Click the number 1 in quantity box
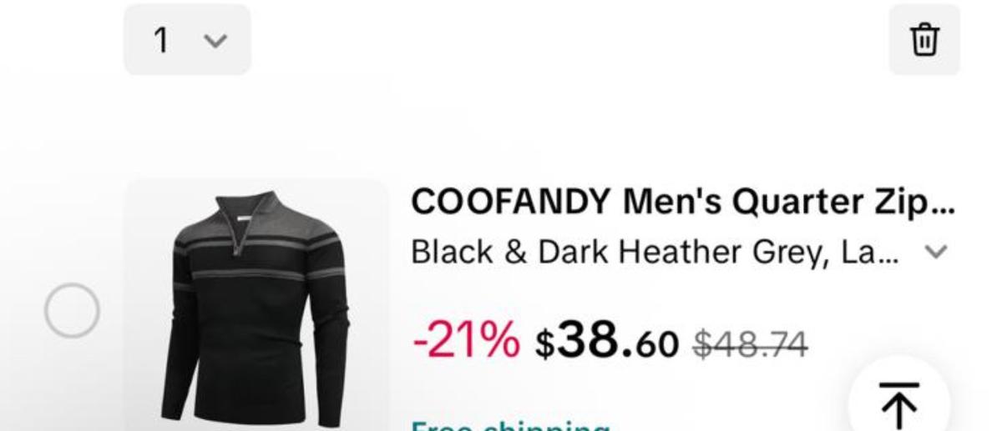1002x431 pixels. coord(162,40)
